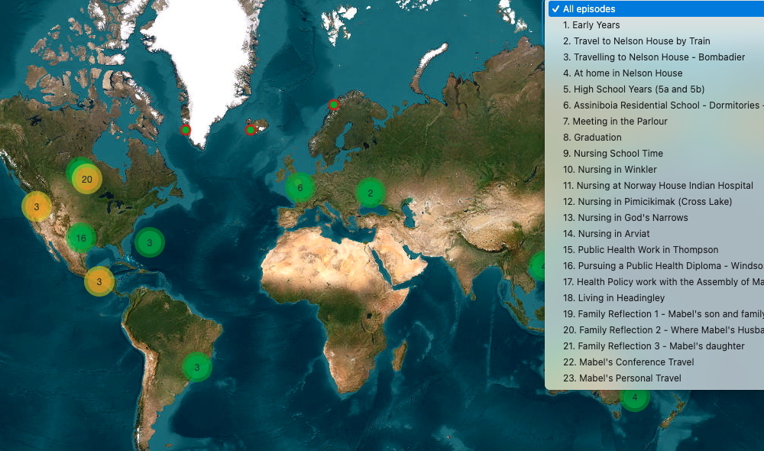Select the orange 3 cluster on the US west coast
This screenshot has height=451, width=764.
pyautogui.click(x=36, y=207)
